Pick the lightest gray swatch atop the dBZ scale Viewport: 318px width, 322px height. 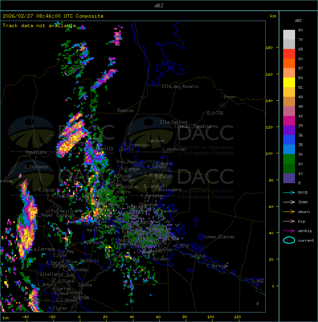coord(289,35)
